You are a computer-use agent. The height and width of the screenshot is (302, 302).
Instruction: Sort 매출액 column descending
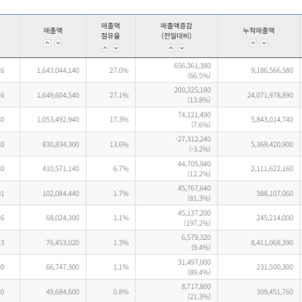pos(58,43)
